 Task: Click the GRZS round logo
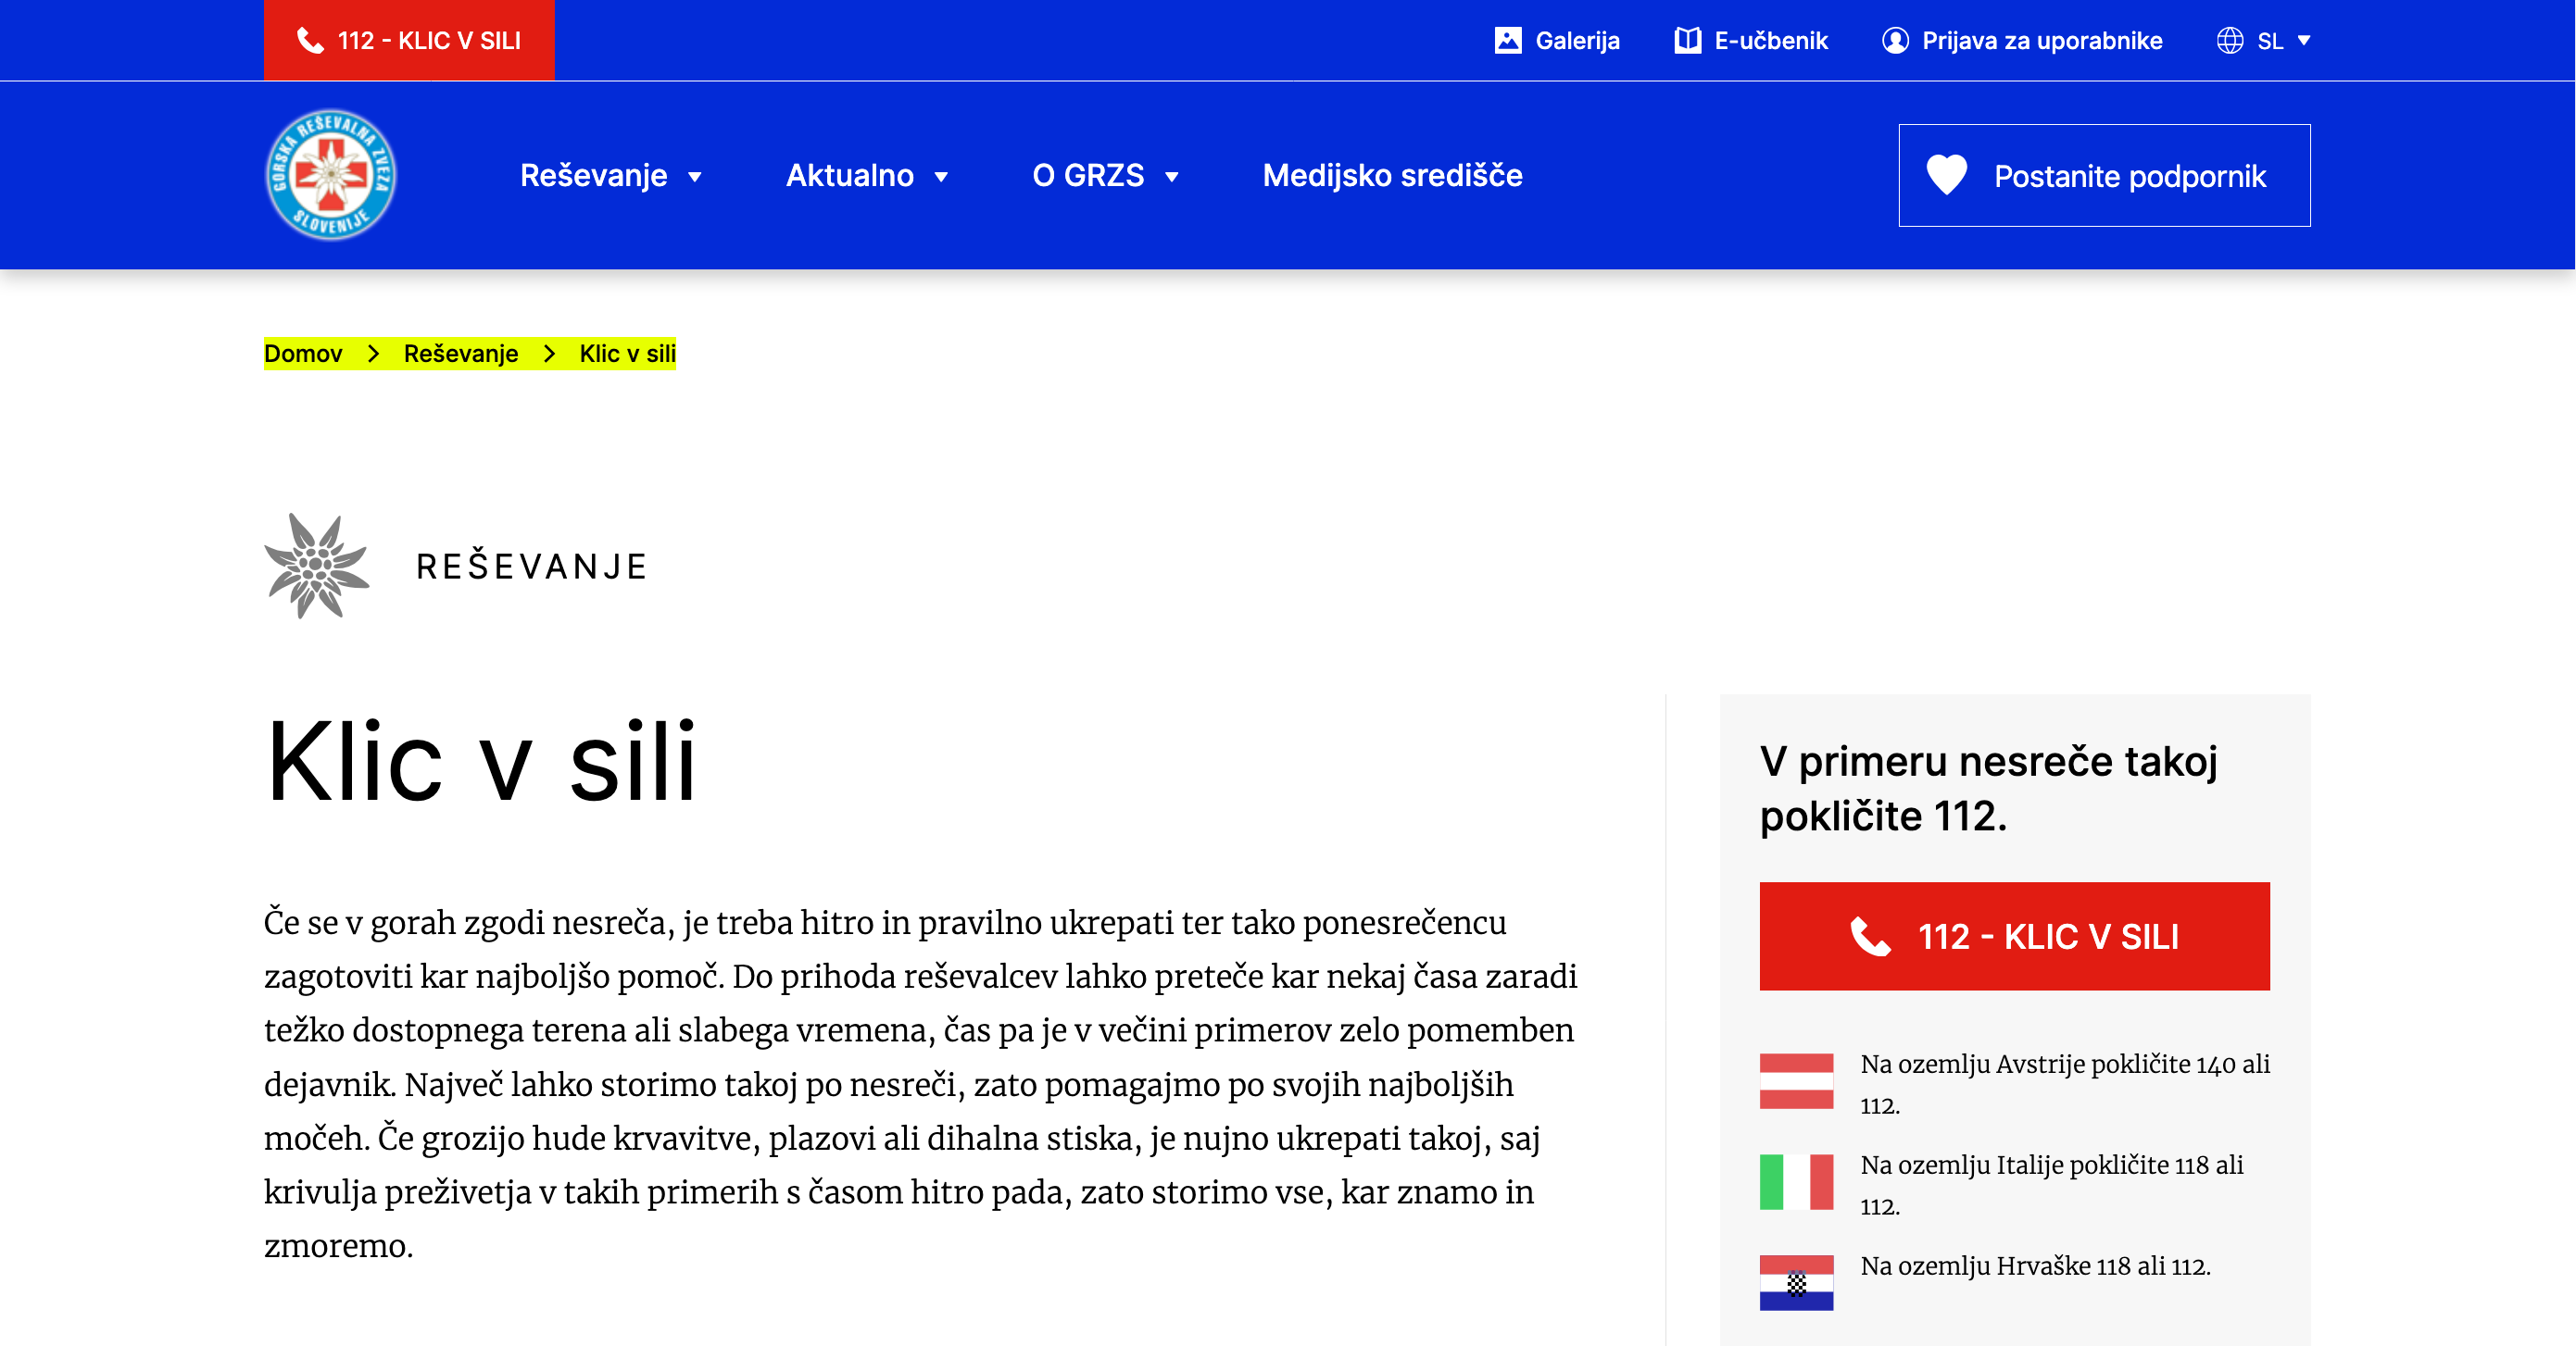[x=331, y=175]
